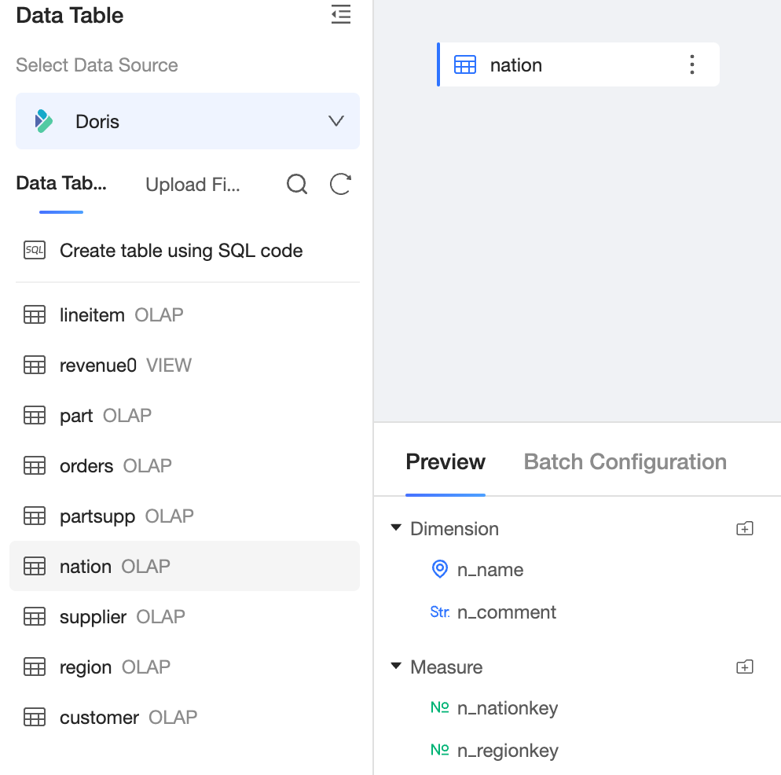Click the location icon beside n_name

point(440,570)
